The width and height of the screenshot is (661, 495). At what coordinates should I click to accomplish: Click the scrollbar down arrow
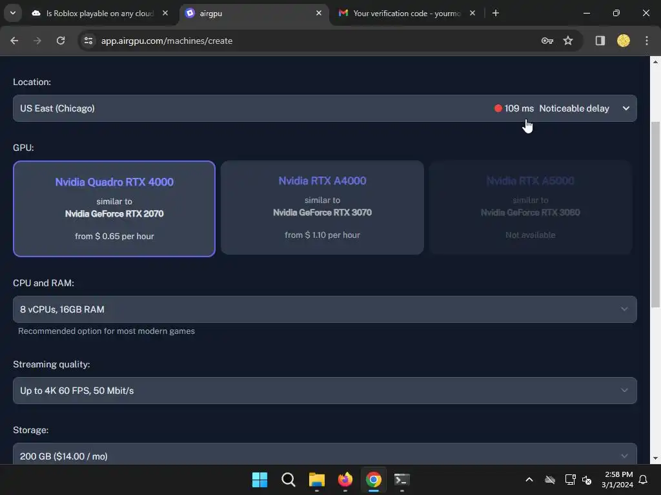tap(655, 458)
